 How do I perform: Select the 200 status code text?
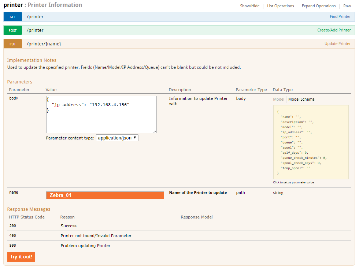pyautogui.click(x=12, y=226)
